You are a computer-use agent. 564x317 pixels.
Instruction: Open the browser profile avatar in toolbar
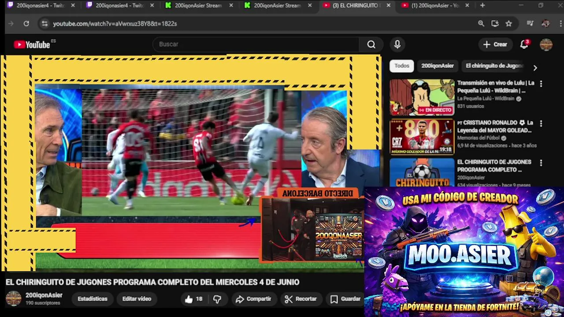545,24
